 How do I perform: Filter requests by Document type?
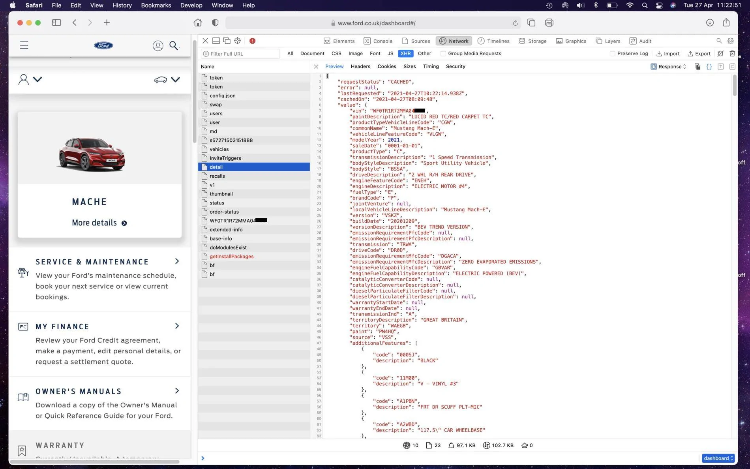[312, 54]
